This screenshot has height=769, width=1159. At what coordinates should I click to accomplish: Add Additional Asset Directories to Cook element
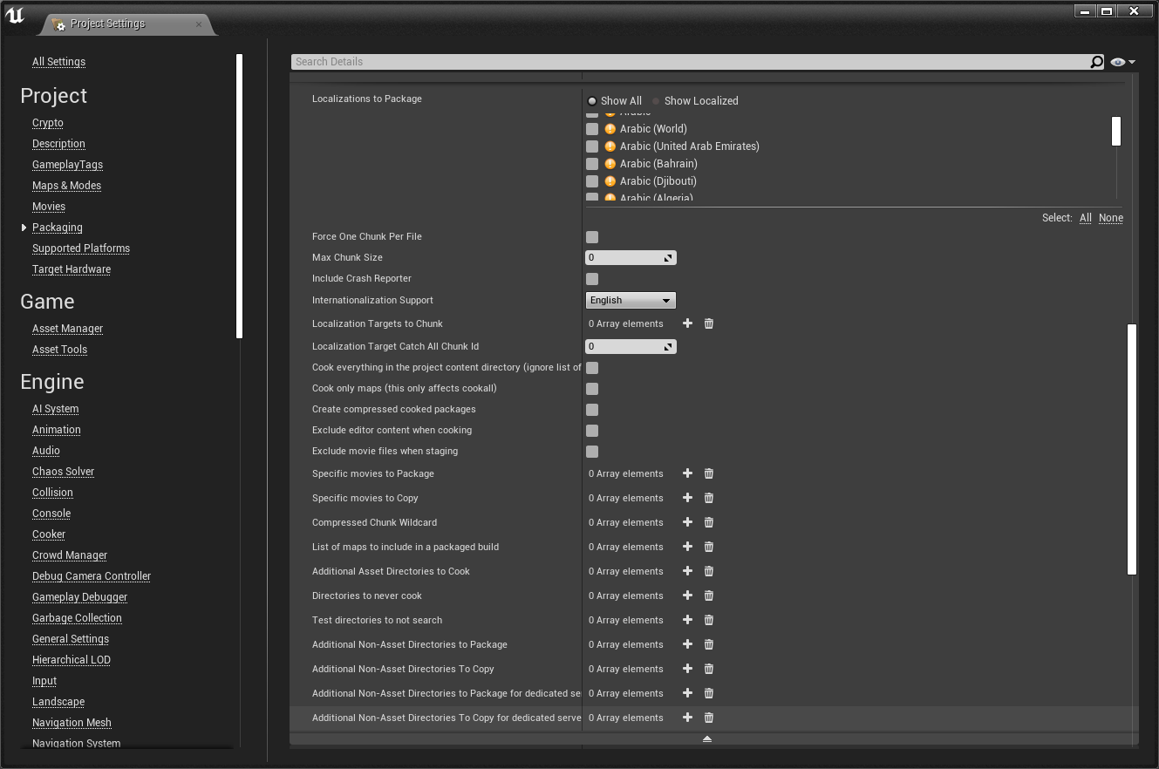click(687, 571)
